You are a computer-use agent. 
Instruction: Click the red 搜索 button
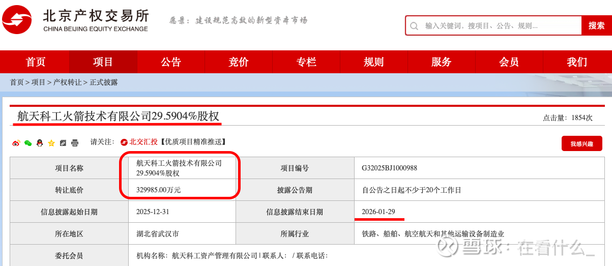596,25
